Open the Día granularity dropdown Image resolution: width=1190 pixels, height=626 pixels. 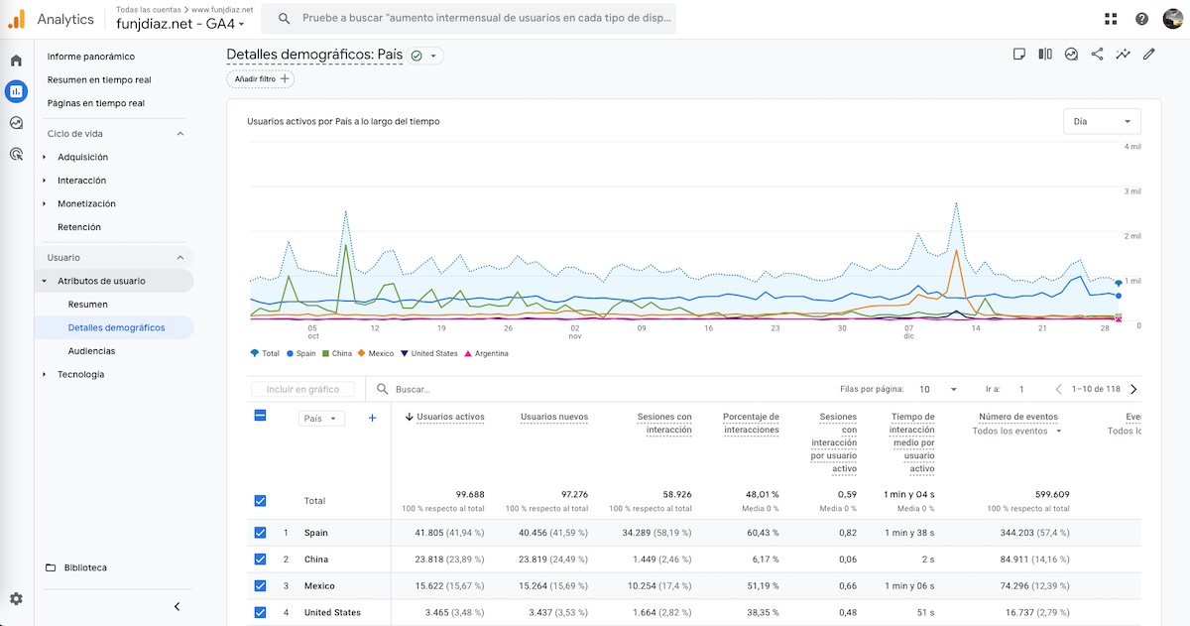point(1101,121)
